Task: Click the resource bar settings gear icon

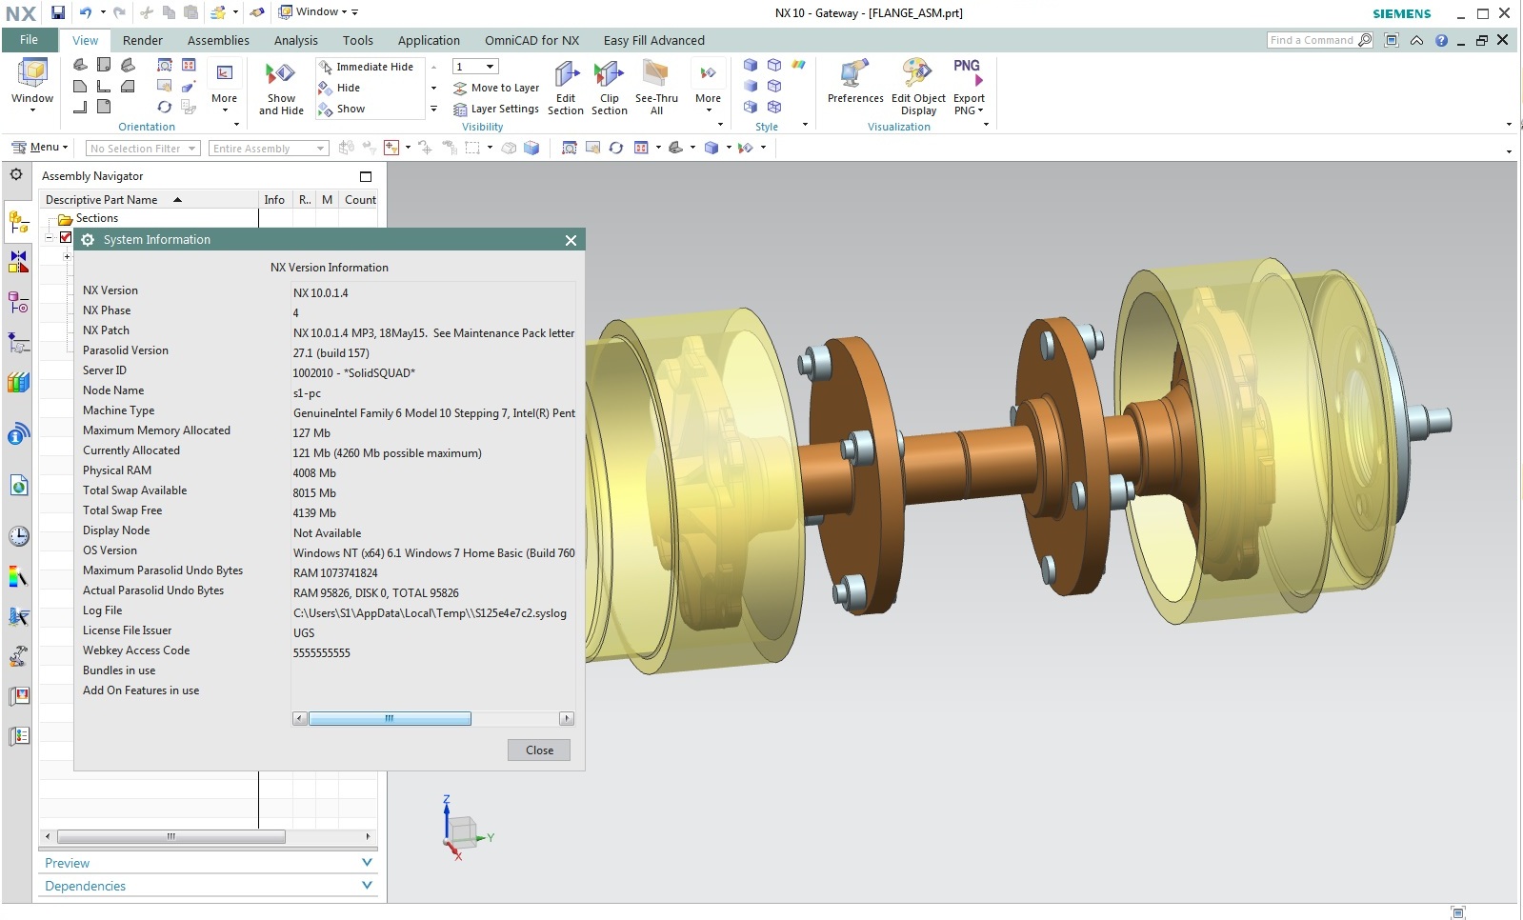Action: click(16, 174)
